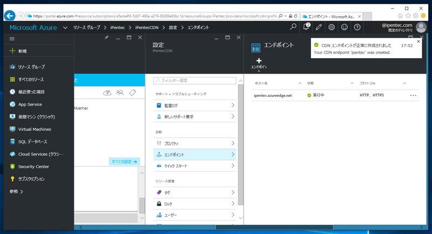
Task: Open プロパティ settings item
Action: click(x=194, y=143)
